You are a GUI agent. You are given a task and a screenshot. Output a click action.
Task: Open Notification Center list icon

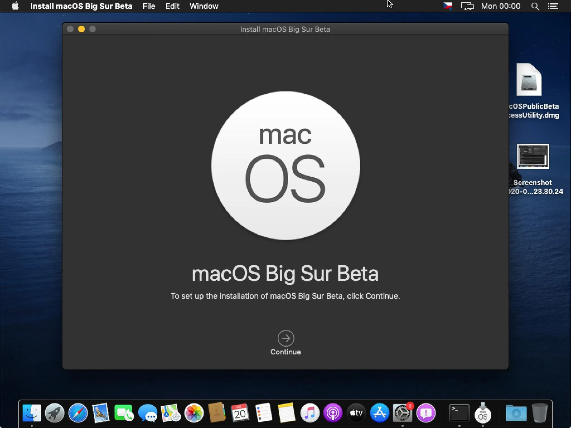(x=553, y=6)
